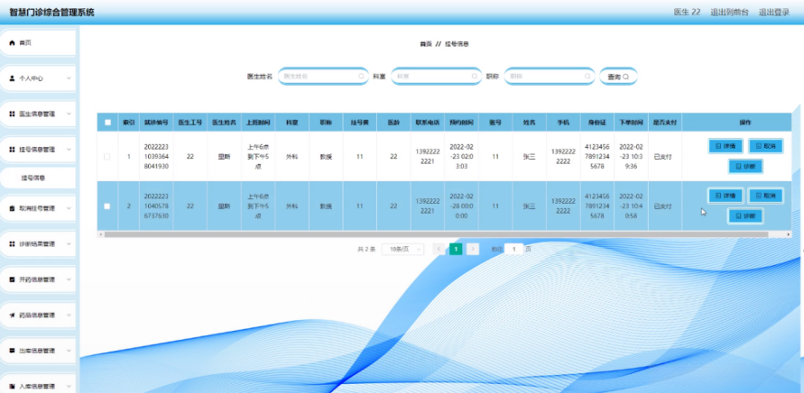Viewport: 804px width, 393px height.
Task: Open 详情 for the row with index 2
Action: 725,196
